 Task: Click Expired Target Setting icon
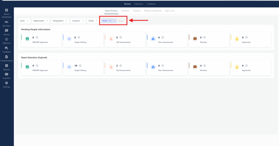tap(69, 67)
